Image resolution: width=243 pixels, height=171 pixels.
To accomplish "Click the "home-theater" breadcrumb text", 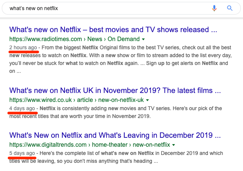I will point(110,145).
